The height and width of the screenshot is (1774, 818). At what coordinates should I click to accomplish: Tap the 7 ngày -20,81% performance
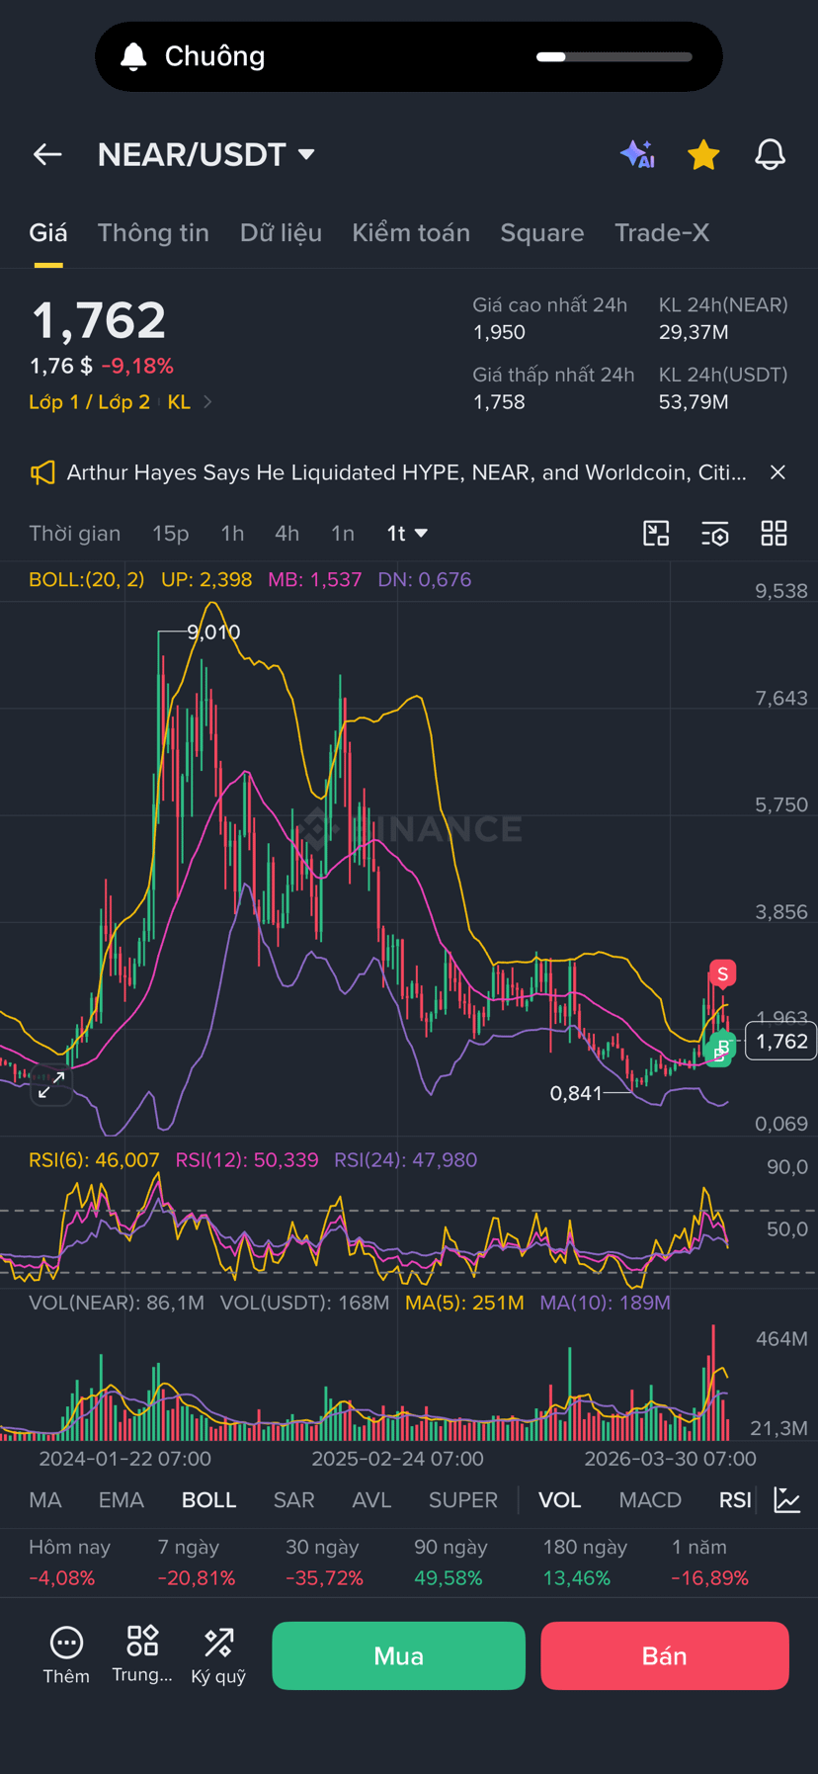tap(197, 1563)
